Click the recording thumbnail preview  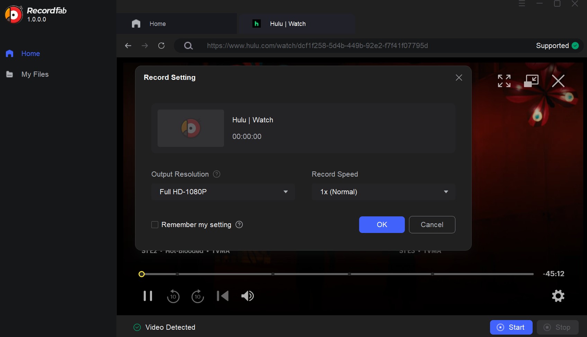[x=191, y=128]
